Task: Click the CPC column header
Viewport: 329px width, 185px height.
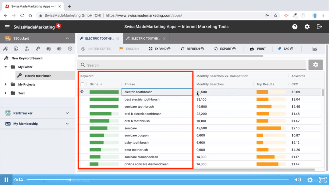Action: (295, 84)
